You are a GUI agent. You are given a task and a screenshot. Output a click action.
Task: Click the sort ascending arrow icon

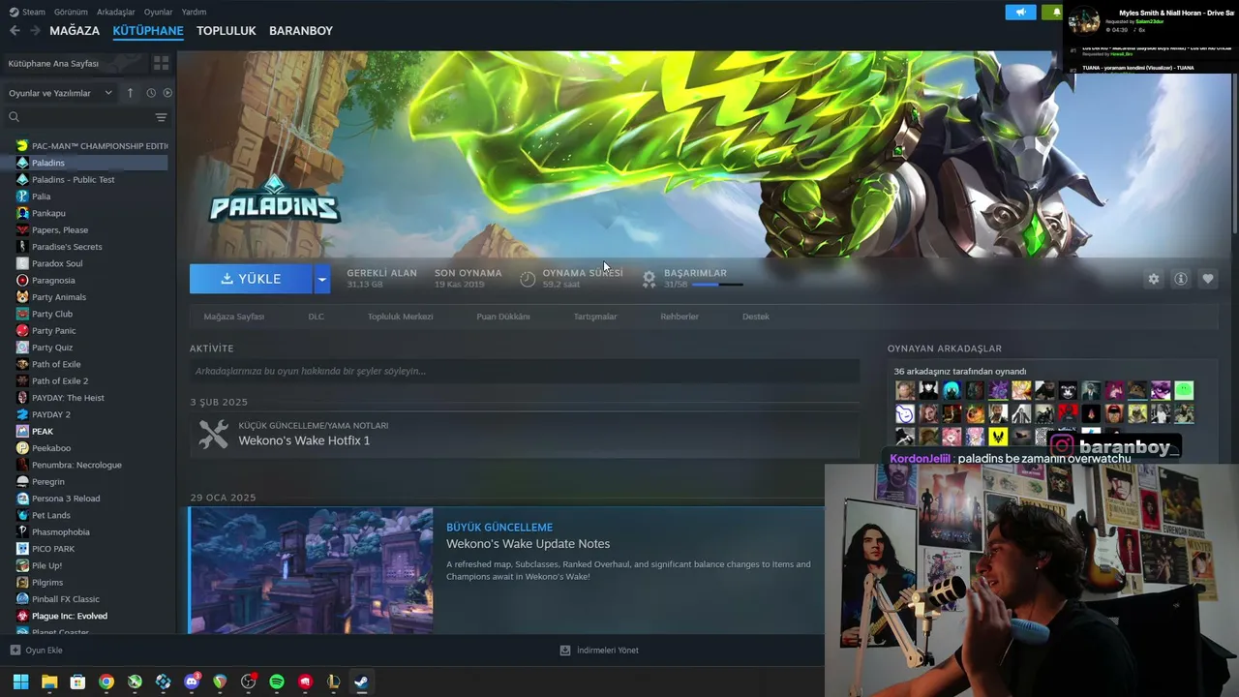[x=130, y=93]
